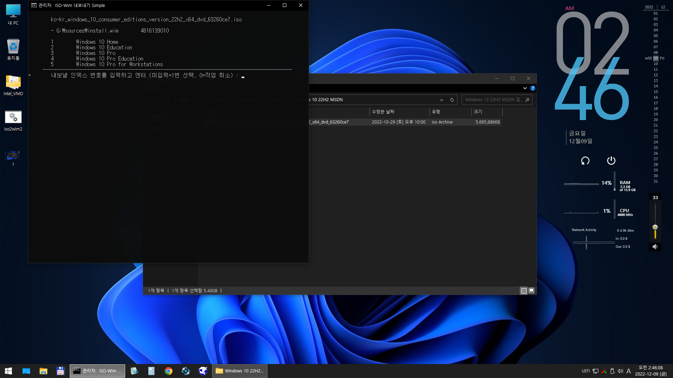Switch to Windows 10 22H2 folder taskbar button
673x378 pixels.
240,371
